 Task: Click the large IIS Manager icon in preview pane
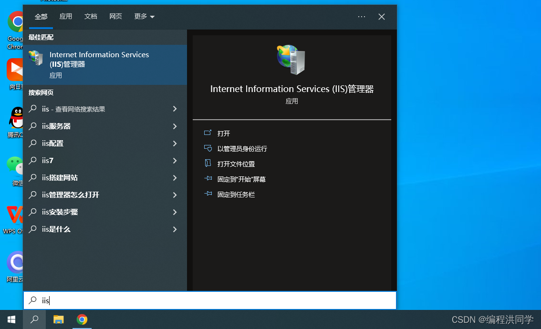click(291, 60)
